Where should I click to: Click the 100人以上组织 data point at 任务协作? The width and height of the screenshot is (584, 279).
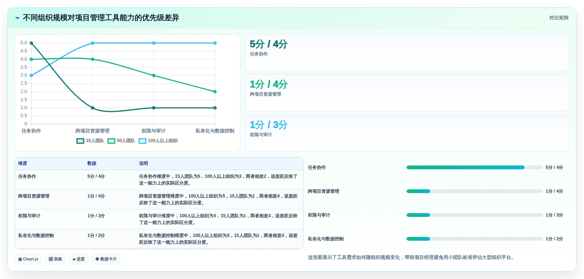(31, 76)
